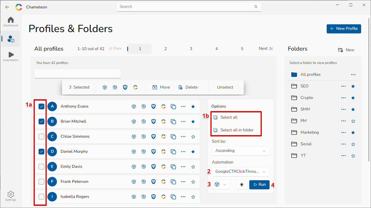Launch Isabella Rogers in Chameleon browser
The width and height of the screenshot is (371, 208).
(163, 197)
